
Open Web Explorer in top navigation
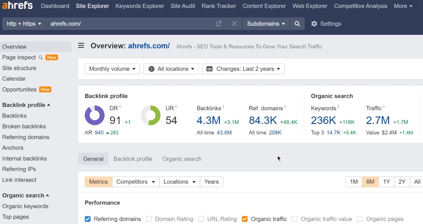(x=310, y=6)
